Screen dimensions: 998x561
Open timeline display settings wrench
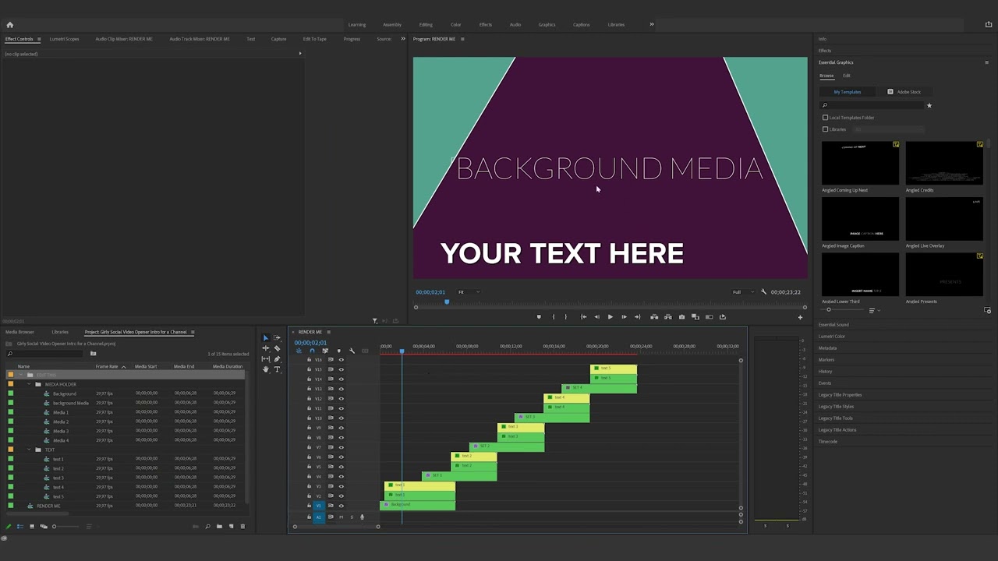pos(352,351)
